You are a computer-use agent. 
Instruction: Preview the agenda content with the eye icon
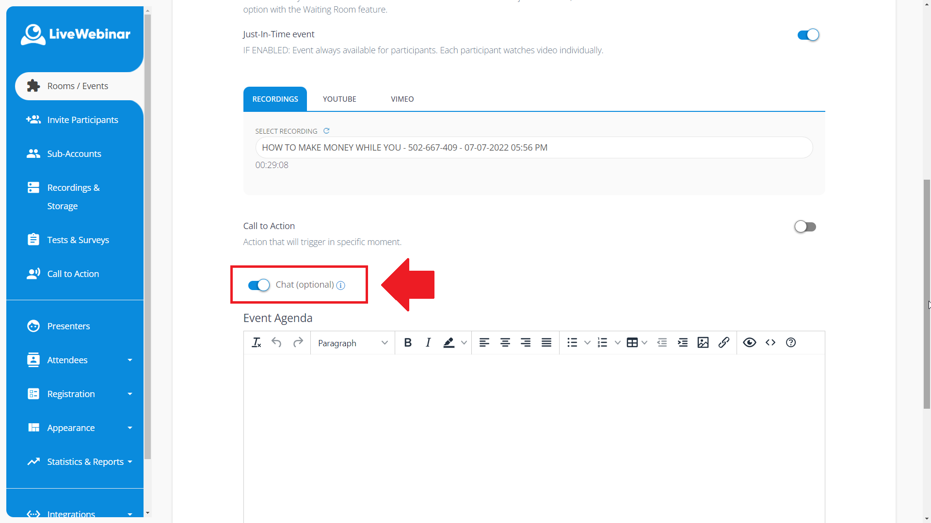749,342
